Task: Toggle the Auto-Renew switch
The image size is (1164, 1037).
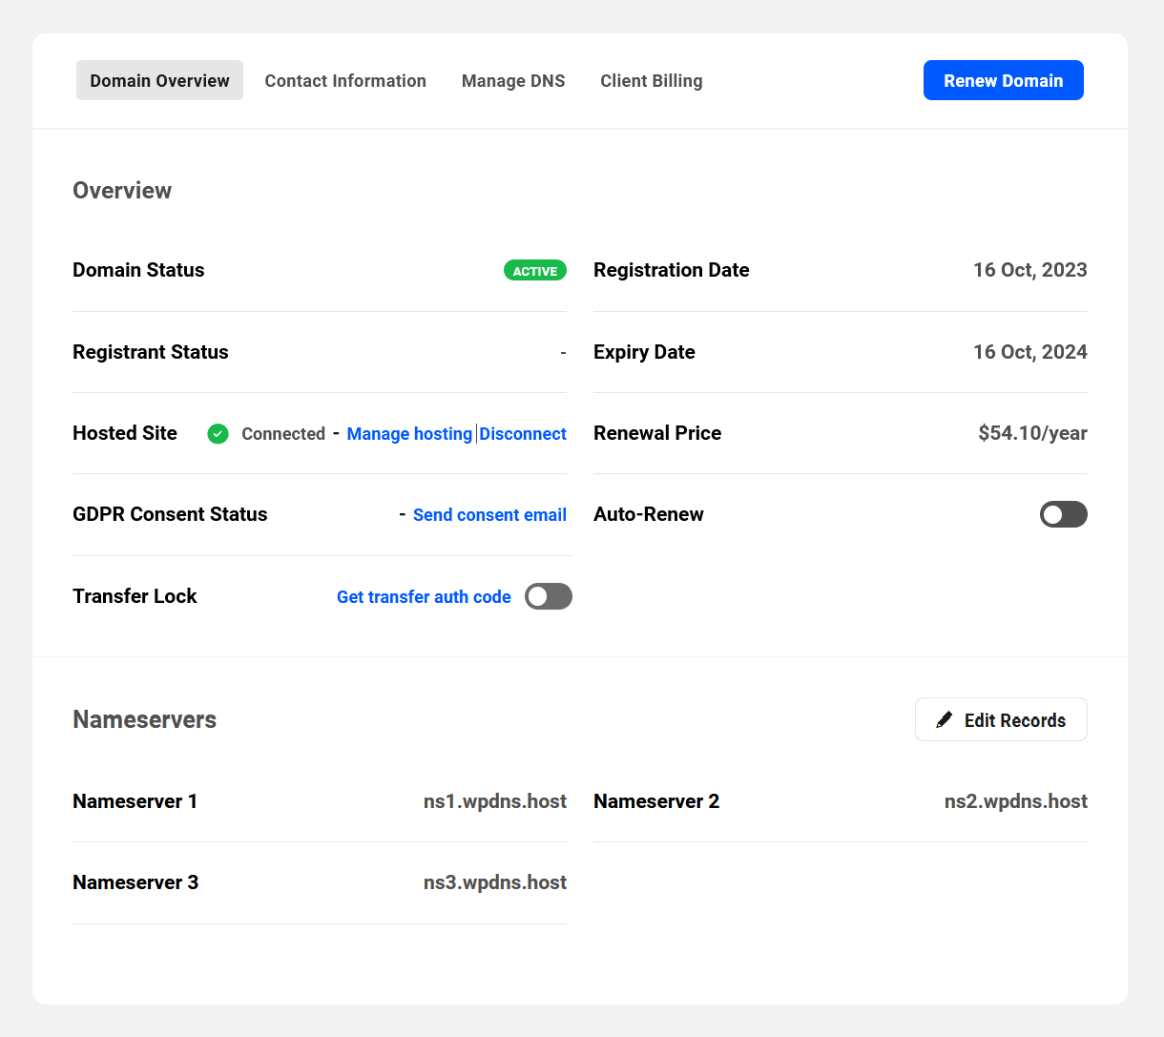Action: tap(1064, 514)
